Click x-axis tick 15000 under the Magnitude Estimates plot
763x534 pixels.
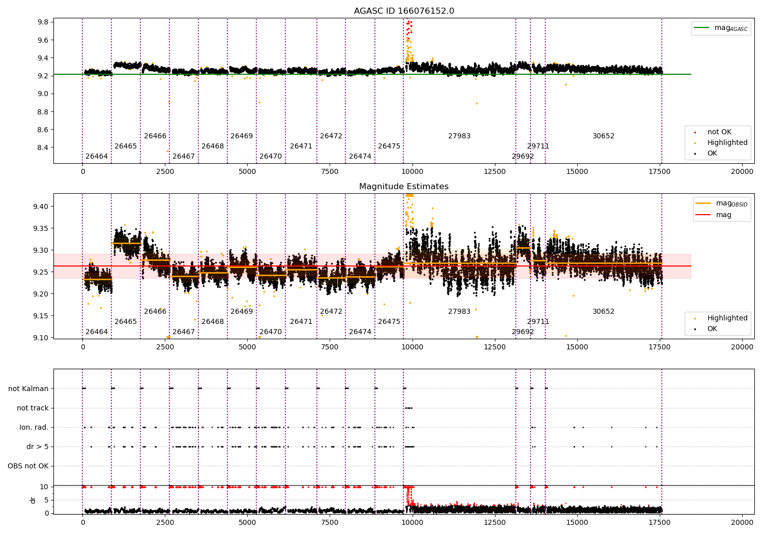click(x=577, y=347)
